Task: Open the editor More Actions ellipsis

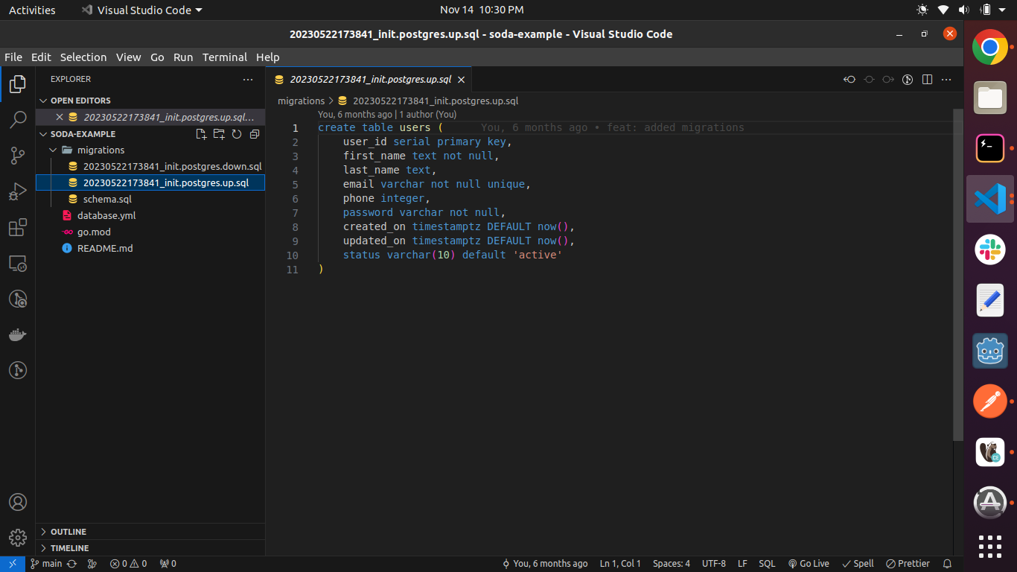Action: pyautogui.click(x=946, y=80)
